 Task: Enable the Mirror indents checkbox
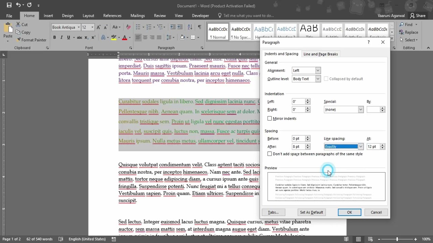(270, 118)
